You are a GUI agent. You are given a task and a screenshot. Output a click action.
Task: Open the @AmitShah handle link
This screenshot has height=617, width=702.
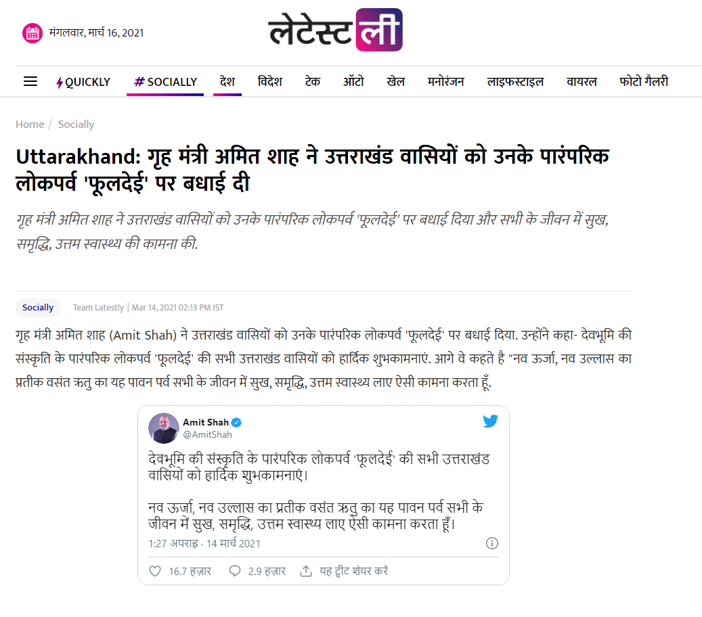click(207, 434)
